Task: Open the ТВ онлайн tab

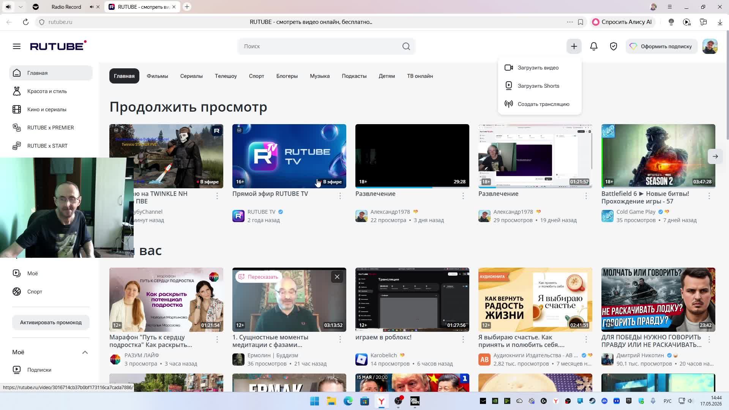Action: click(x=420, y=76)
